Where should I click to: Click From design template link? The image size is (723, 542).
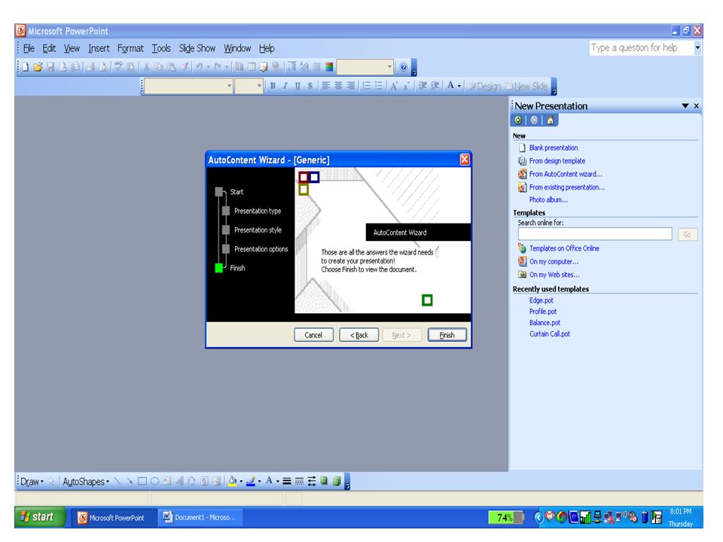pyautogui.click(x=557, y=161)
